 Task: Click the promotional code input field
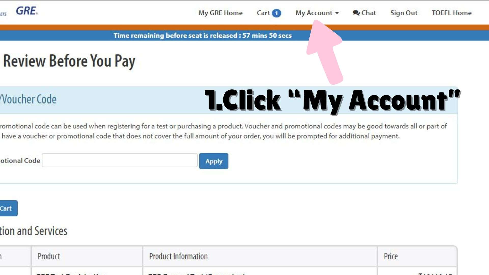[x=119, y=160]
